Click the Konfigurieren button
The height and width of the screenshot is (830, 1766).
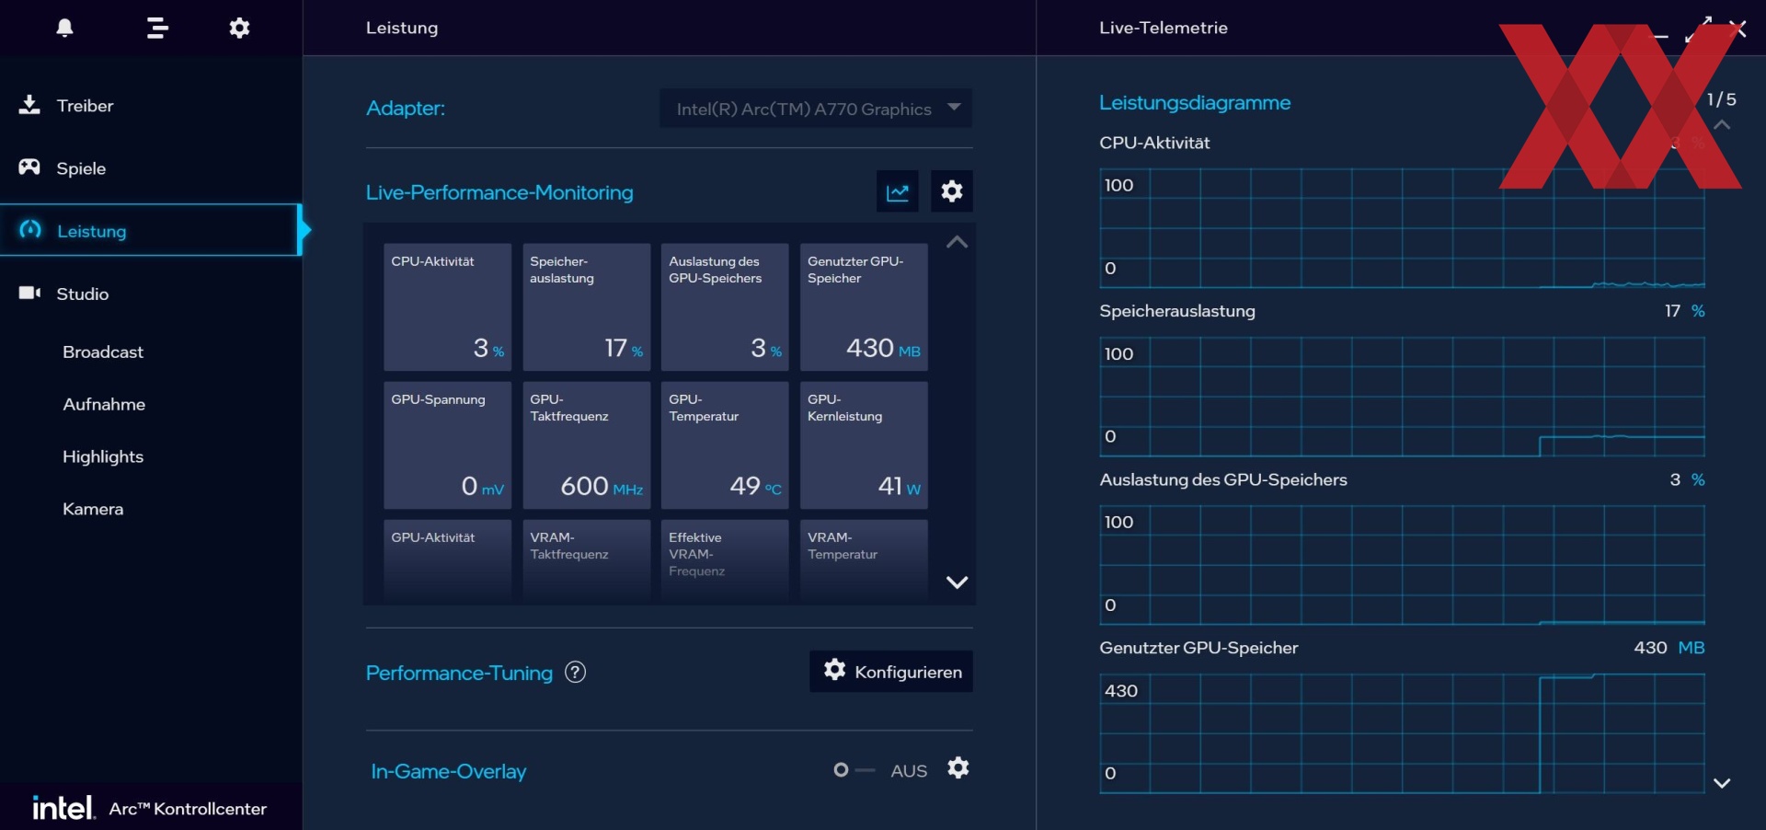[x=890, y=672]
